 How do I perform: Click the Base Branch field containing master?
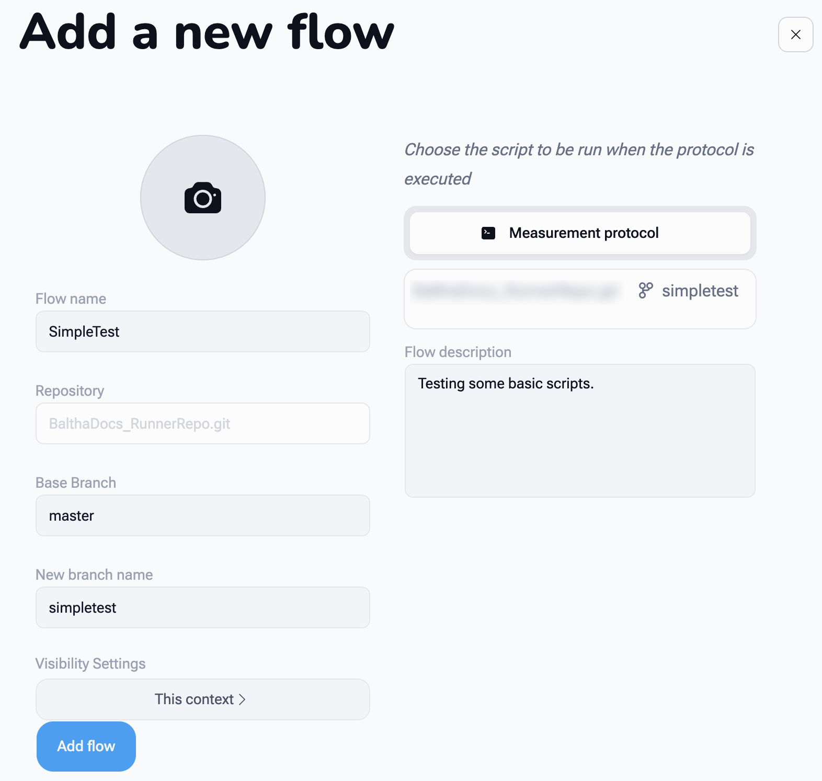pos(202,515)
